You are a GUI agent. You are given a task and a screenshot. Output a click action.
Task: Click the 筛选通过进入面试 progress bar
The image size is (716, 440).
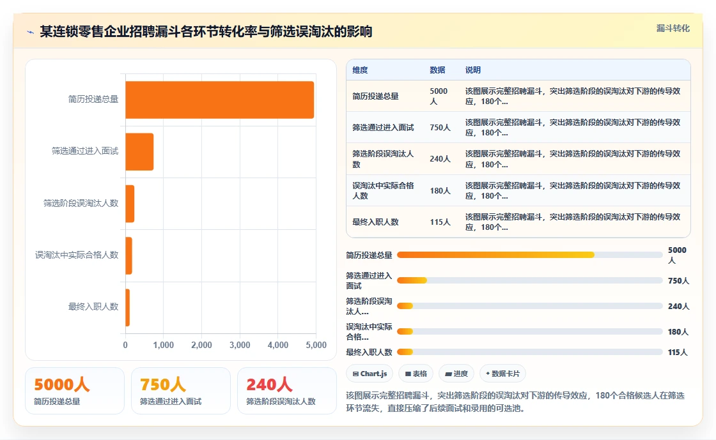[530, 280]
